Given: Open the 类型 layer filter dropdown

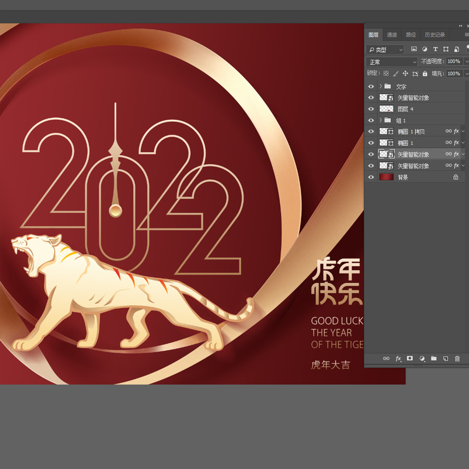Looking at the screenshot, I should tap(385, 50).
